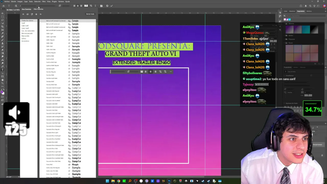Viewport: 327px width, 184px height.
Task: Filter fonts by favorites star
Action: [x=36, y=14]
